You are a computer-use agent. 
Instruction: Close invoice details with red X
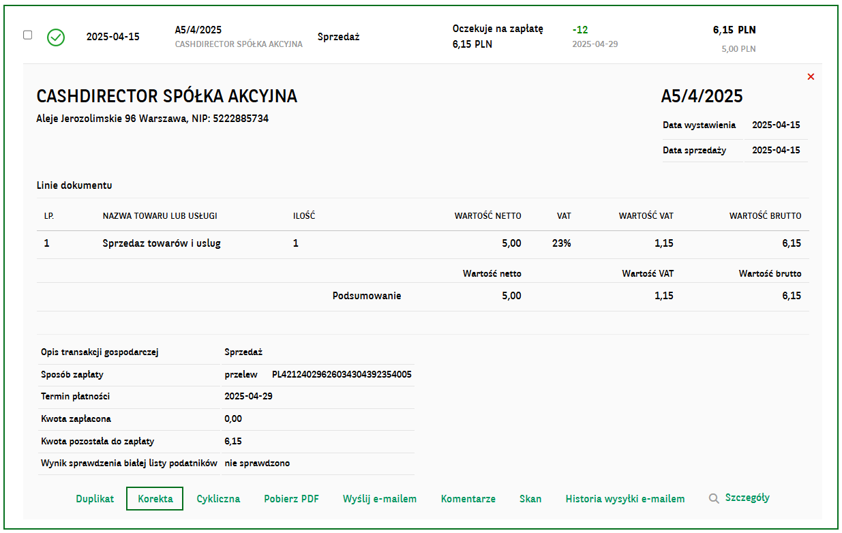[811, 77]
